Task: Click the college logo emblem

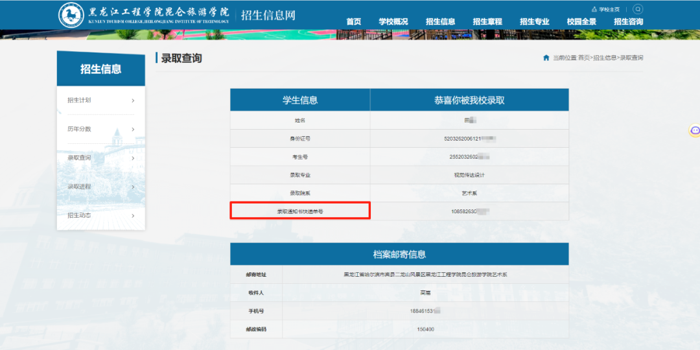Action: point(71,15)
